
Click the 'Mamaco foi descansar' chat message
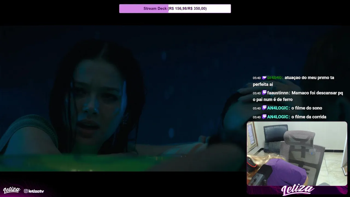click(298, 96)
